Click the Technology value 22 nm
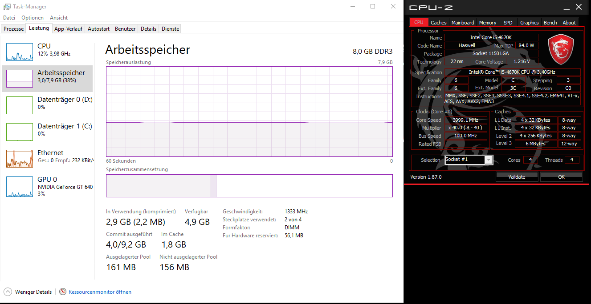The image size is (591, 304). click(457, 62)
